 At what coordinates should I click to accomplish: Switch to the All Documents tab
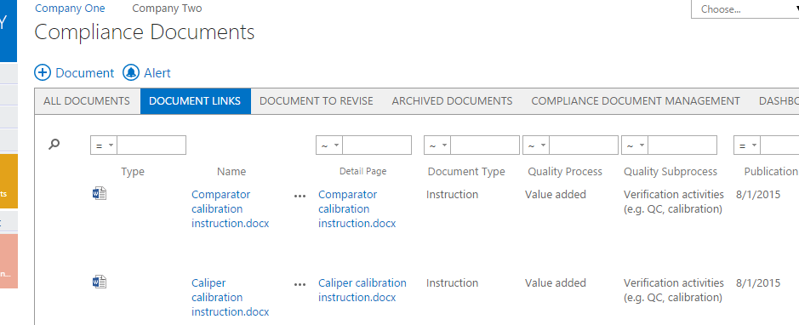point(87,101)
